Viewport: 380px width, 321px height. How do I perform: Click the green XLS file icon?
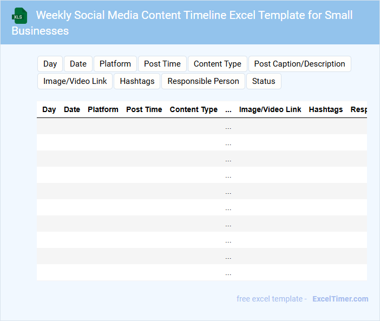19,16
